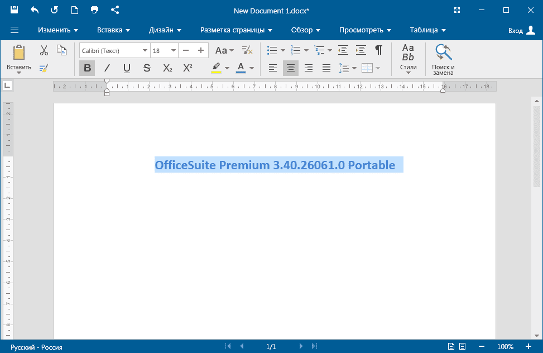
Task: Zoom in with the status bar plus
Action: pos(528,346)
